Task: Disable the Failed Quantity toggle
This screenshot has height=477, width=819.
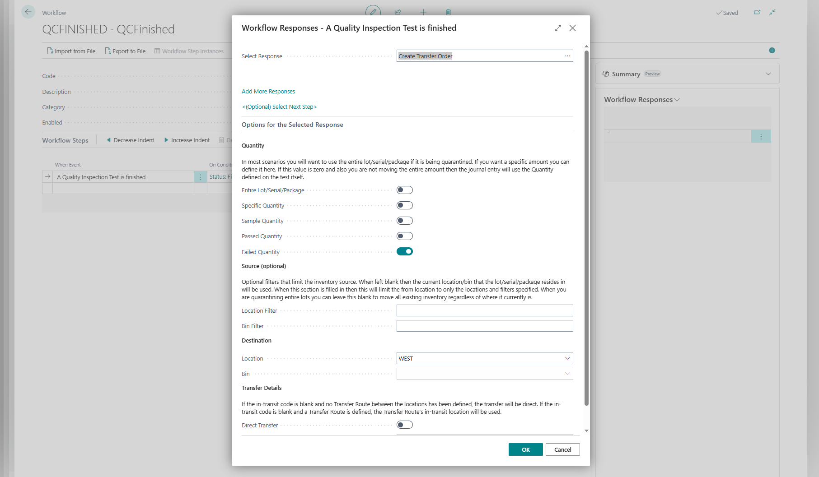Action: 405,251
